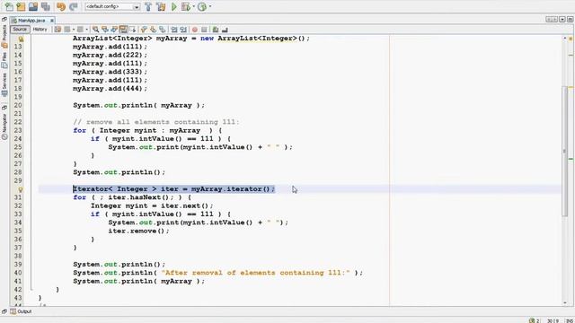575x323 pixels.
Task: Click the Debug Project icon
Action: coord(186,6)
